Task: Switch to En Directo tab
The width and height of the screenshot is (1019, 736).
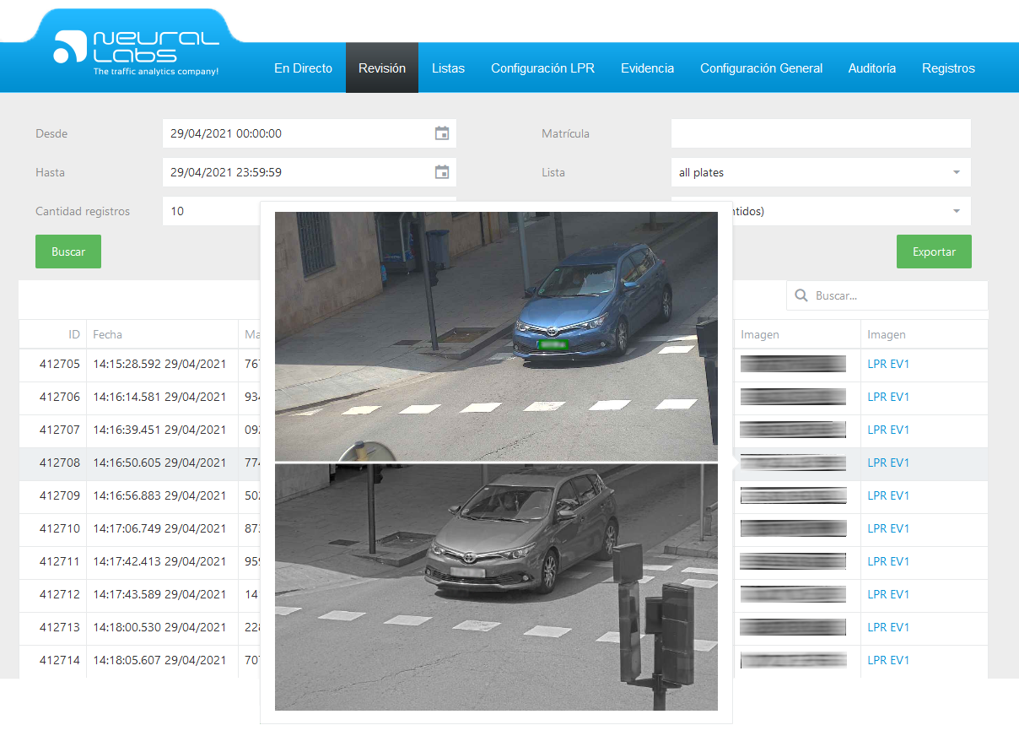Action: click(303, 68)
